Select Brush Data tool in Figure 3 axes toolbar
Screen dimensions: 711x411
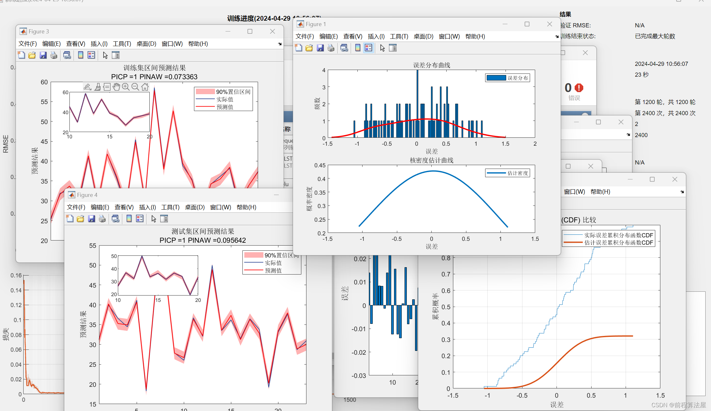click(97, 87)
